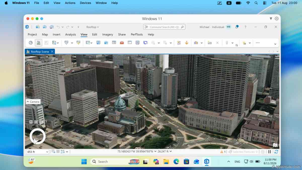Click the add constraint icon beside scale box
The width and height of the screenshot is (302, 170).
tap(53, 152)
